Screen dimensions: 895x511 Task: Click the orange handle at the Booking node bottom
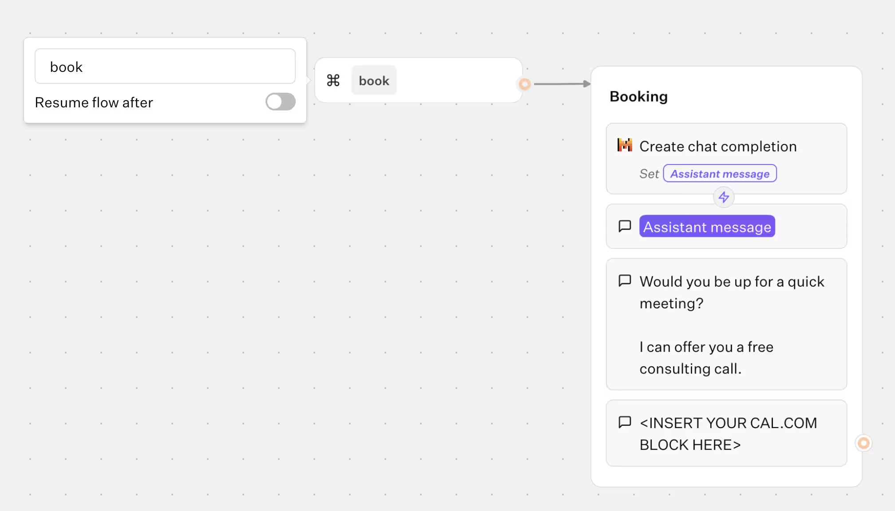coord(863,442)
